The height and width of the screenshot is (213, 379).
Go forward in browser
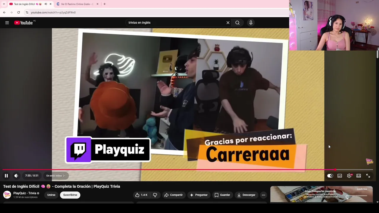(11, 12)
